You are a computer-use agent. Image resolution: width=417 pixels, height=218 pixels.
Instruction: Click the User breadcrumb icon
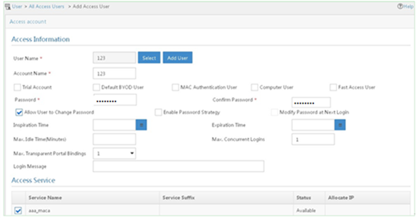point(8,6)
